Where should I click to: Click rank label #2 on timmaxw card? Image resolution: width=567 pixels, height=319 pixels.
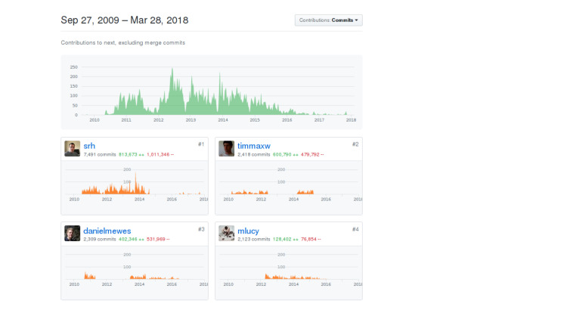coord(355,144)
